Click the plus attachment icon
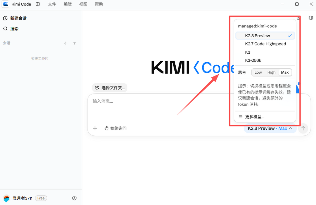 [95, 128]
